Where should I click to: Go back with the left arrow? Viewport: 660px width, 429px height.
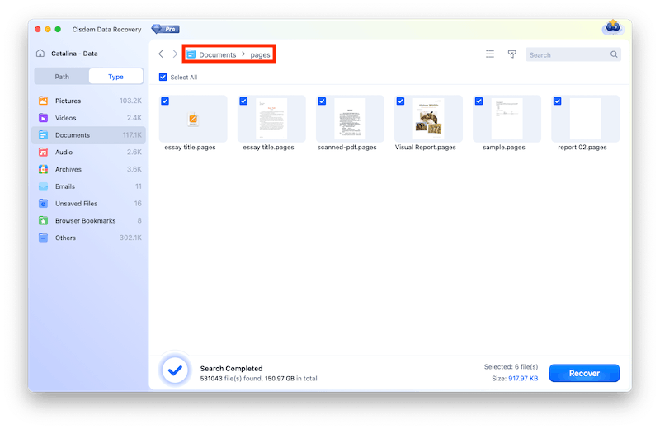161,54
